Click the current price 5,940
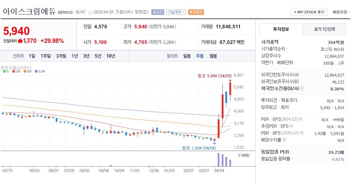 point(16,31)
